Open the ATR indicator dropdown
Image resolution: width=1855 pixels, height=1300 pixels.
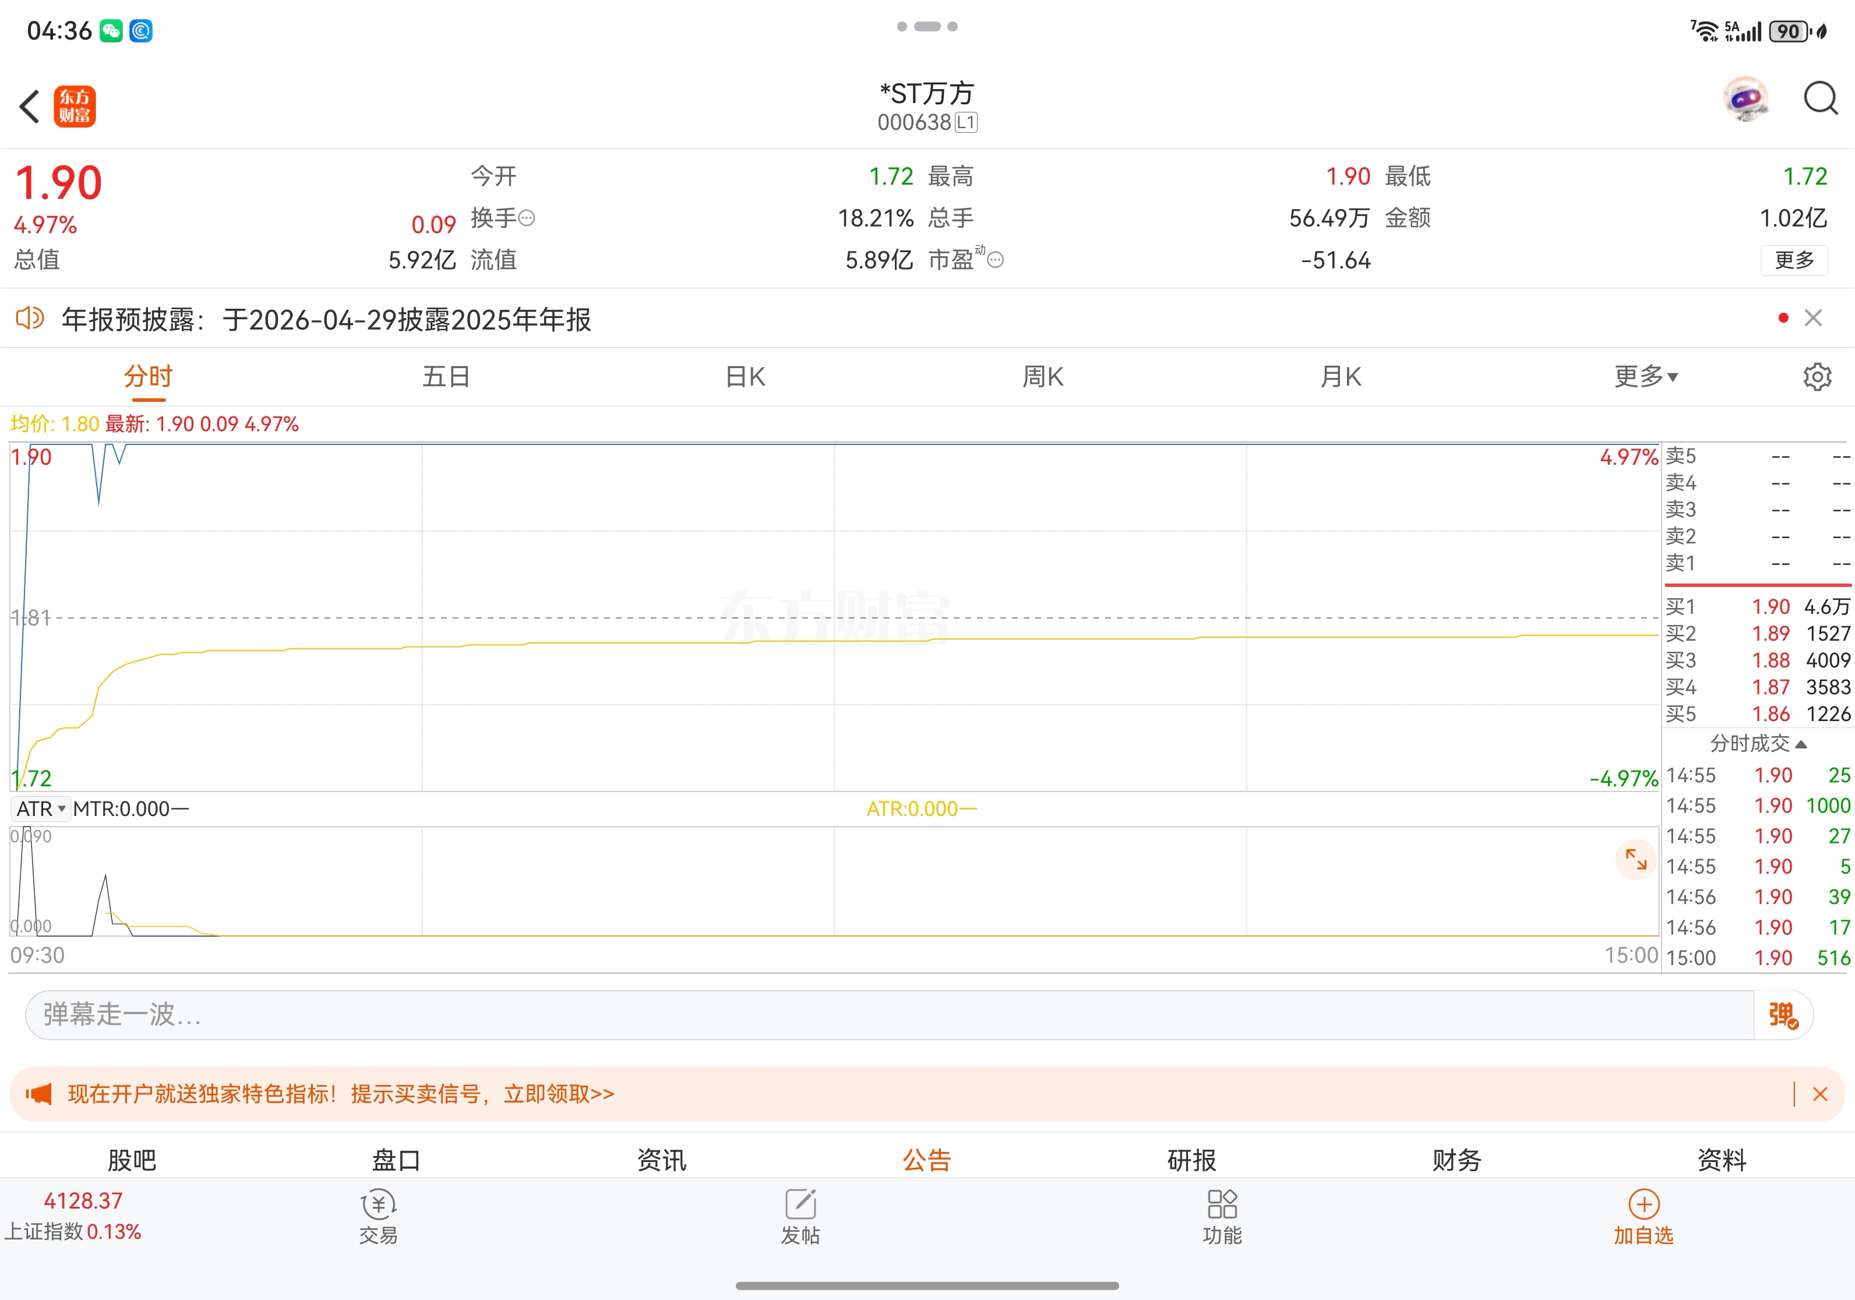tap(40, 809)
